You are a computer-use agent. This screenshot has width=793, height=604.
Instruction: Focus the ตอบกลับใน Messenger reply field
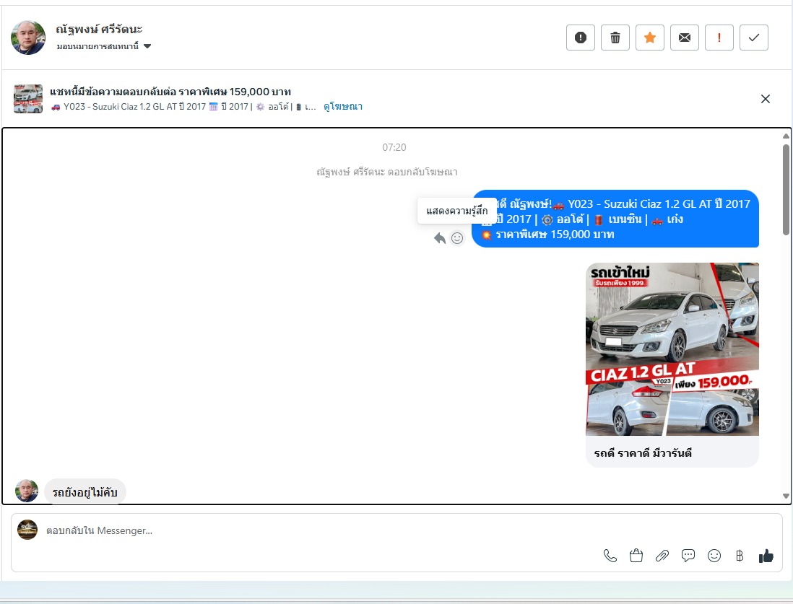pos(396,530)
